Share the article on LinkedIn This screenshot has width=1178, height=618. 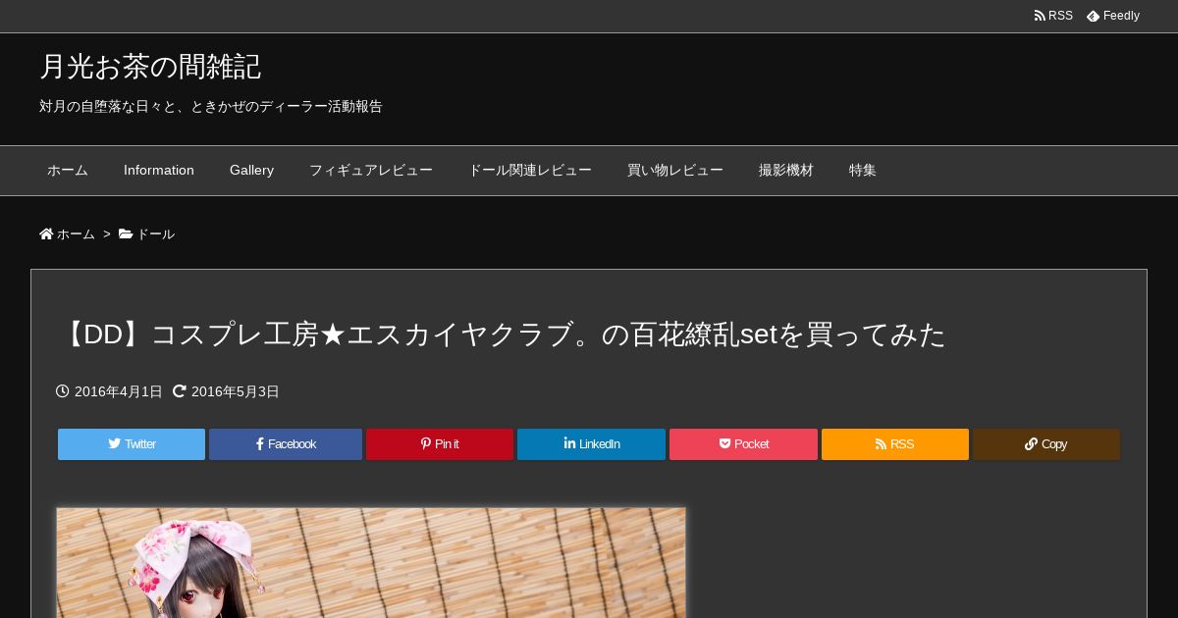(x=591, y=444)
